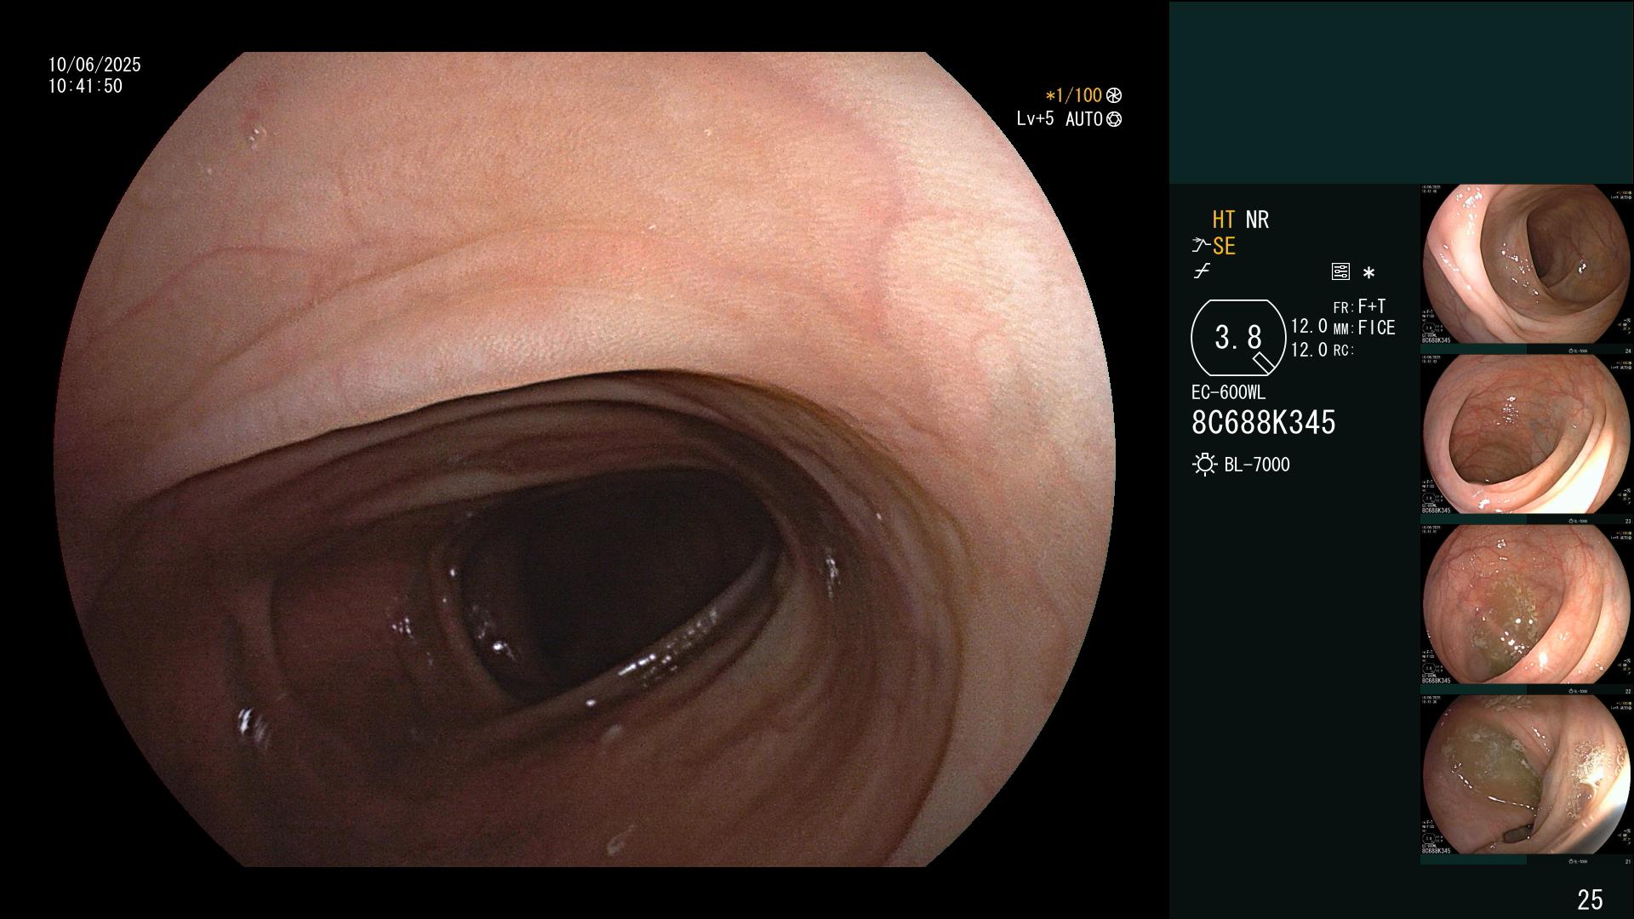The image size is (1634, 919).
Task: Click the *1/100 shutter value
Action: tap(1074, 96)
